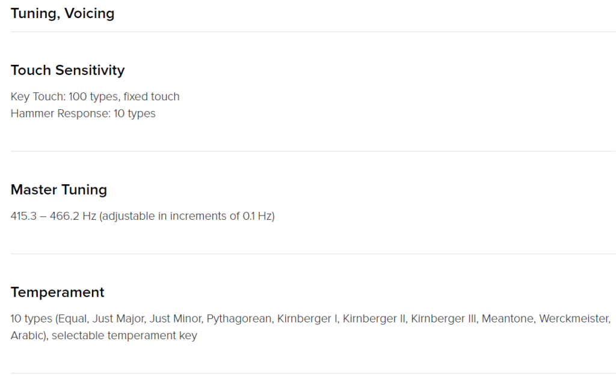Click the Tuning, Voicing section title

click(63, 13)
